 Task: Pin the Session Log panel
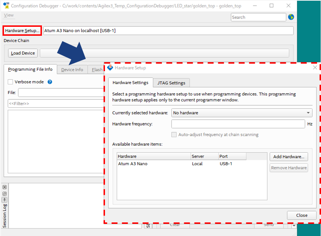coord(5,200)
